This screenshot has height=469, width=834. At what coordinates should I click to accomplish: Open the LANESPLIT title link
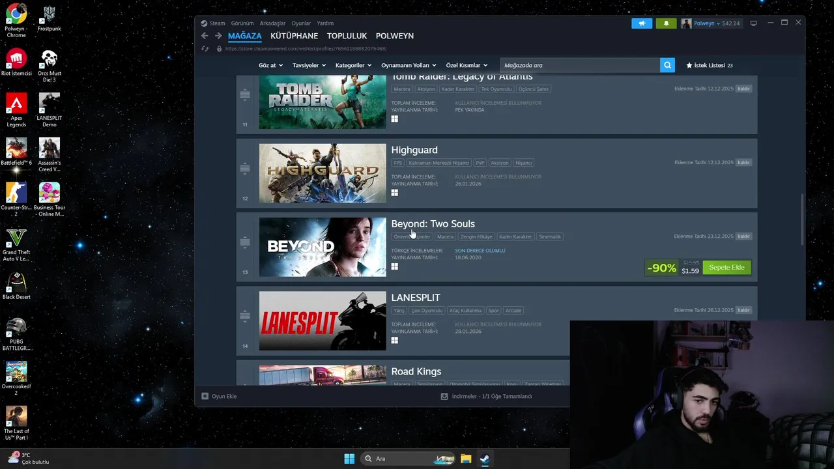(x=416, y=298)
